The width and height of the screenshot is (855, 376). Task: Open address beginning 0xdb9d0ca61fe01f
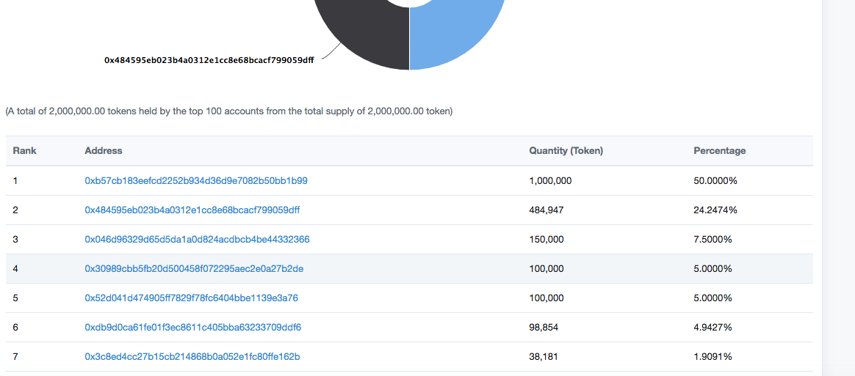point(192,327)
